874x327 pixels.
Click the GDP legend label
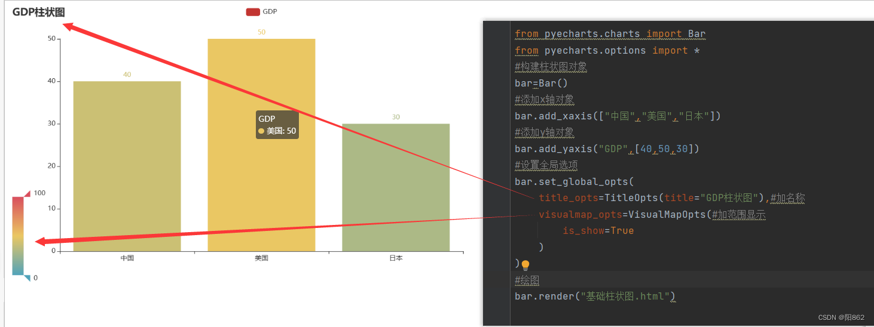[x=270, y=11]
